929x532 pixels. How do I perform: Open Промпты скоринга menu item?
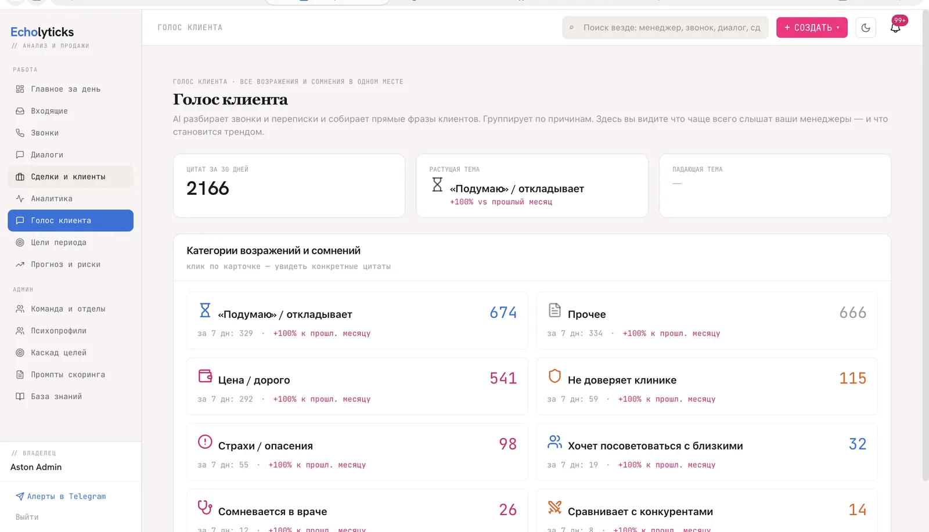70,375
